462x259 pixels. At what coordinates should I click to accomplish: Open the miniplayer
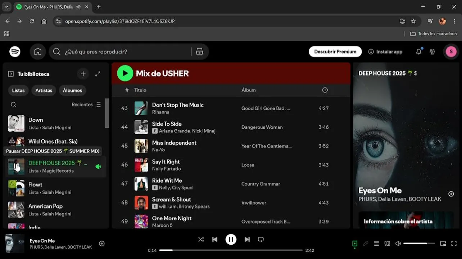point(443,244)
